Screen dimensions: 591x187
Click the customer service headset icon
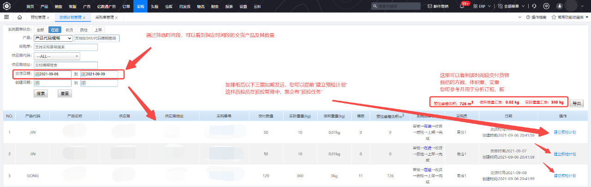coord(534,6)
